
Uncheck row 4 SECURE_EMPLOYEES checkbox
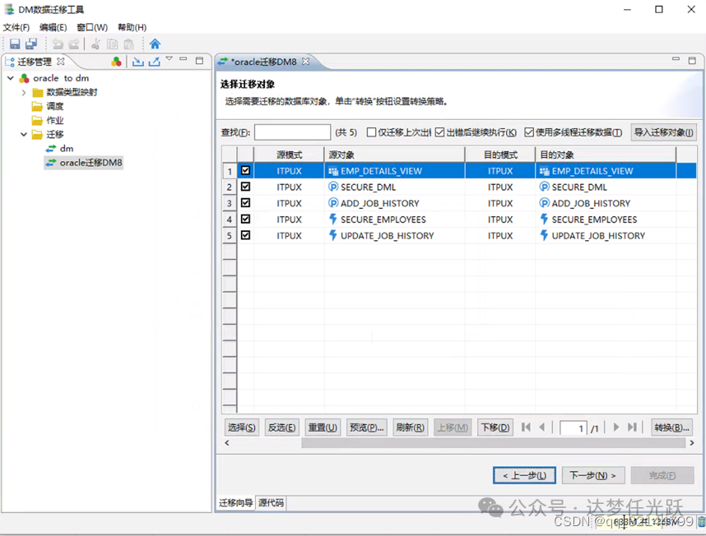point(245,219)
